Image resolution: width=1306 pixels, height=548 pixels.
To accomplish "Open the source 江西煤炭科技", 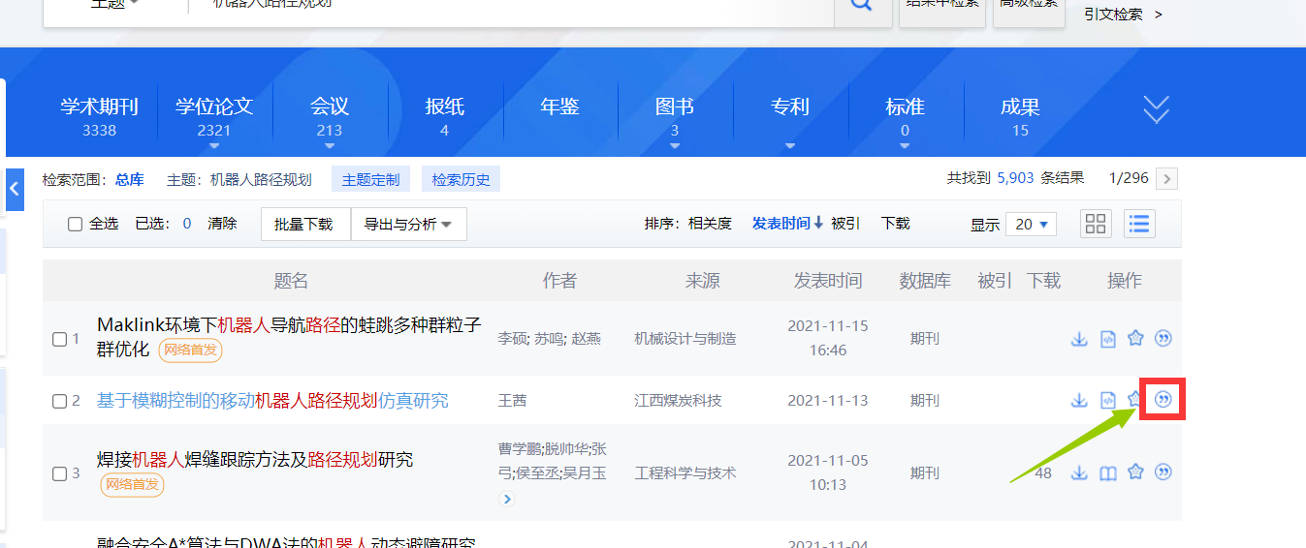I will (x=678, y=401).
